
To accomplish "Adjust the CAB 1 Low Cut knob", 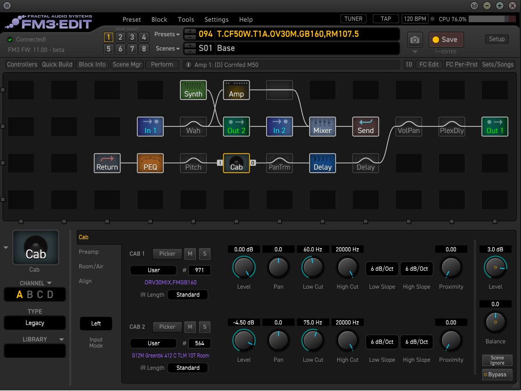I will click(313, 267).
